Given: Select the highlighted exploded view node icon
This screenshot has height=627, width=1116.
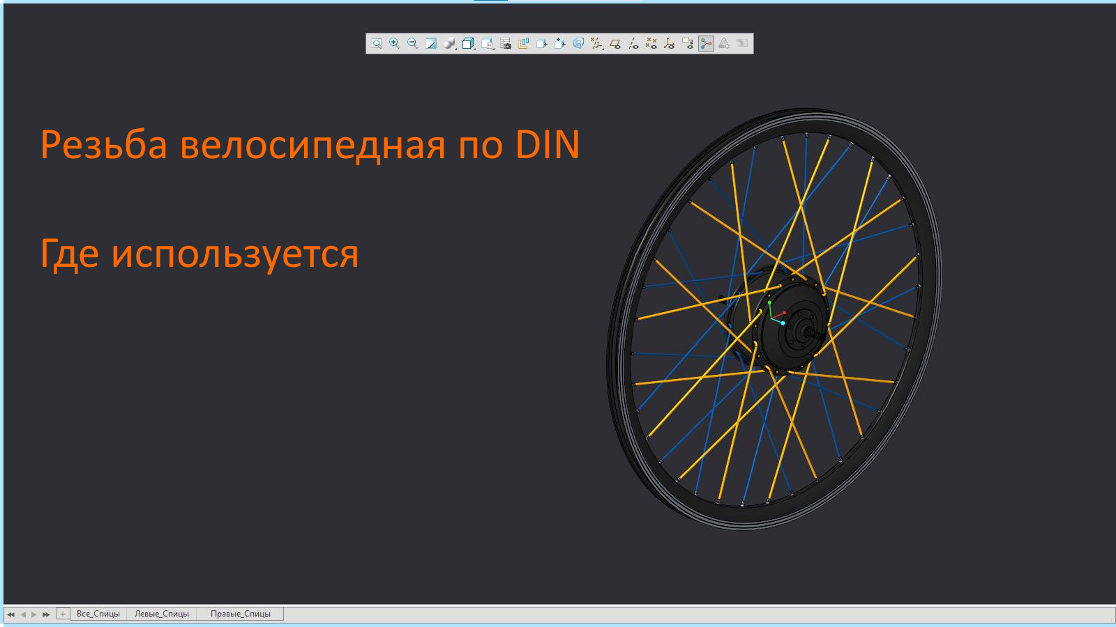Looking at the screenshot, I should click(x=705, y=44).
